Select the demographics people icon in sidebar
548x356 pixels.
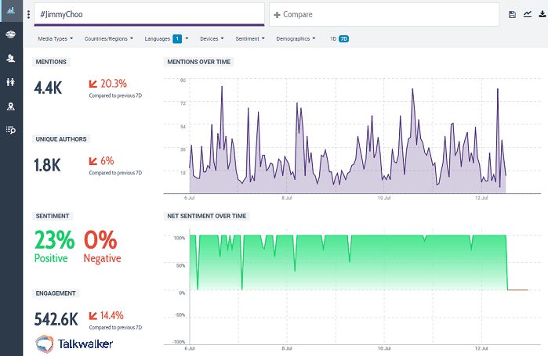tap(11, 81)
